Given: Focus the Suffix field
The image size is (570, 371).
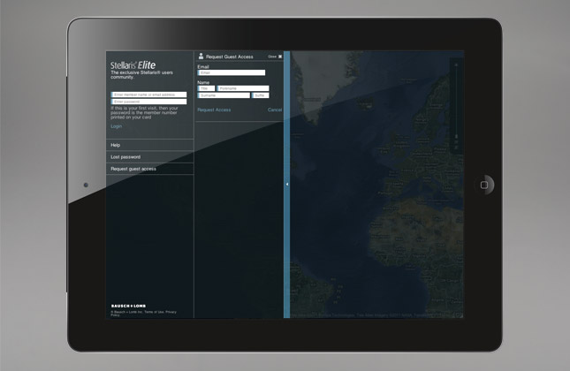Looking at the screenshot, I should (x=261, y=95).
